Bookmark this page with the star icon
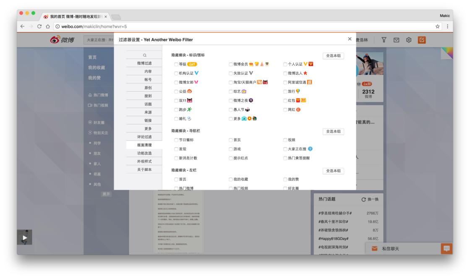Screen dimensions: 470x279 click(x=438, y=26)
